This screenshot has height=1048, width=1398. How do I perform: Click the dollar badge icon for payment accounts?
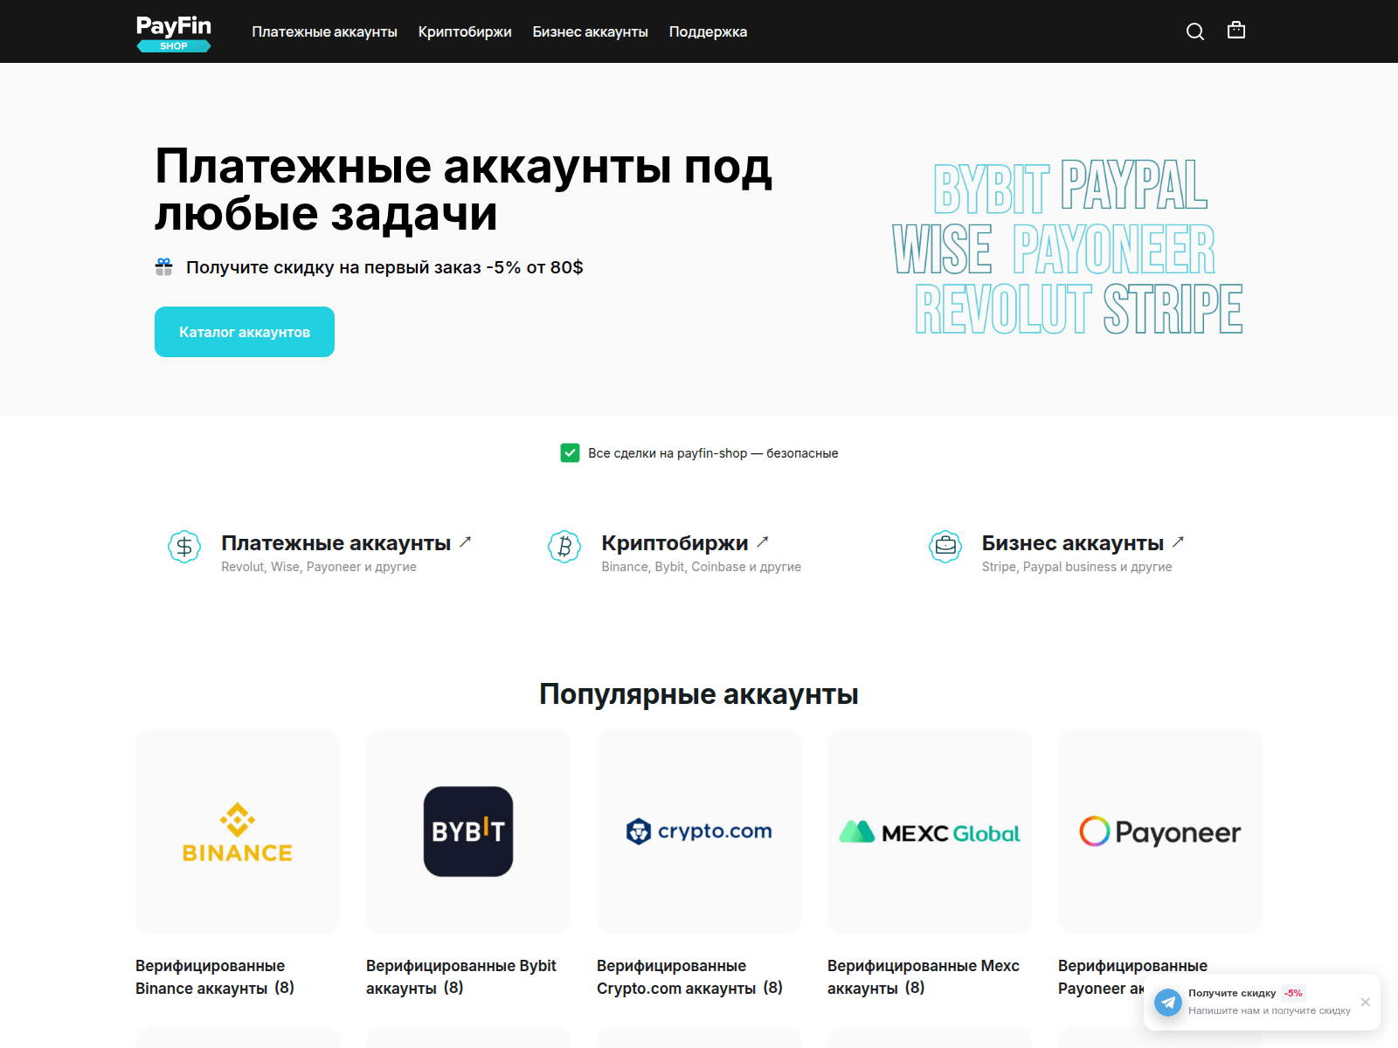184,547
